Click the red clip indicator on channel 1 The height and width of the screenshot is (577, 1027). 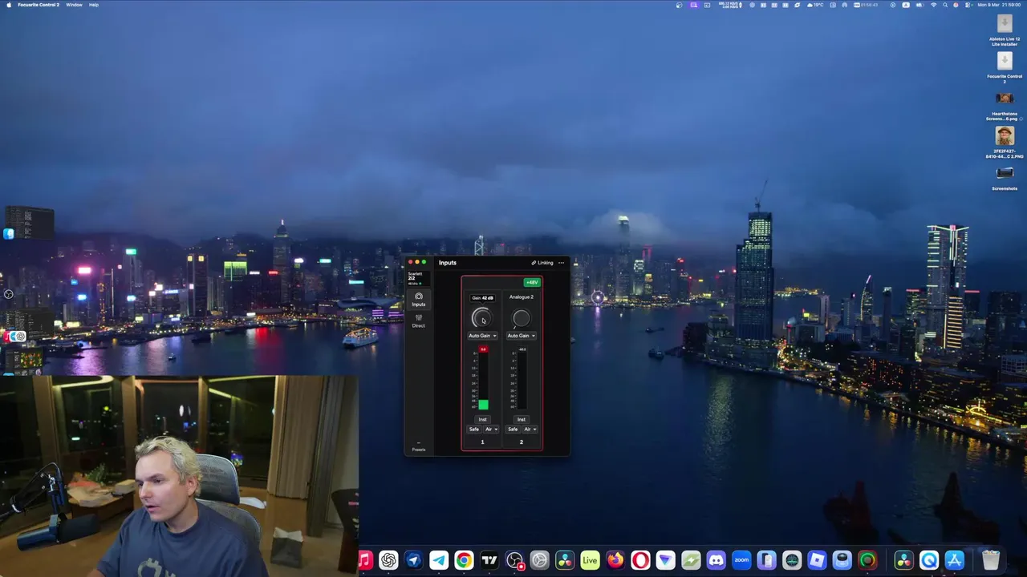(x=483, y=349)
